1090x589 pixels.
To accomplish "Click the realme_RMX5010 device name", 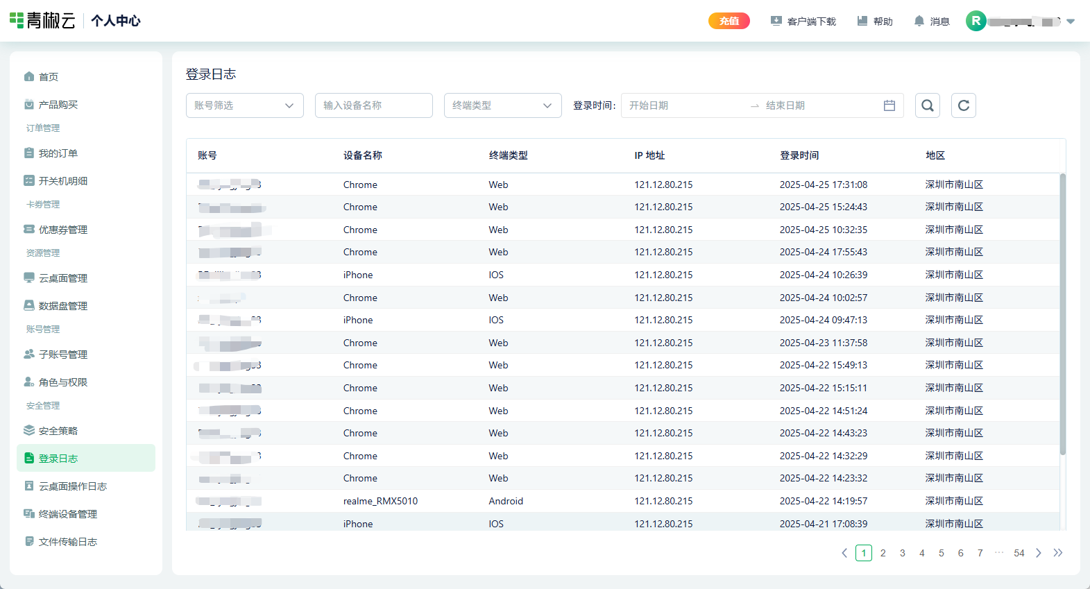I will click(380, 501).
